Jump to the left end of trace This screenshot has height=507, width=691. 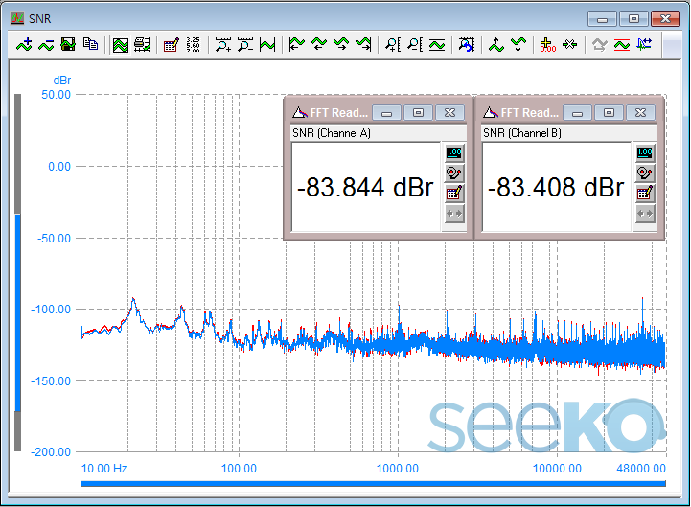click(x=296, y=44)
